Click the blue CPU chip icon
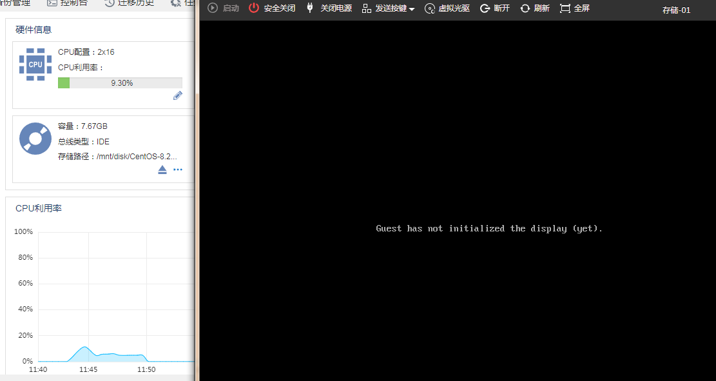The image size is (716, 381). click(35, 64)
